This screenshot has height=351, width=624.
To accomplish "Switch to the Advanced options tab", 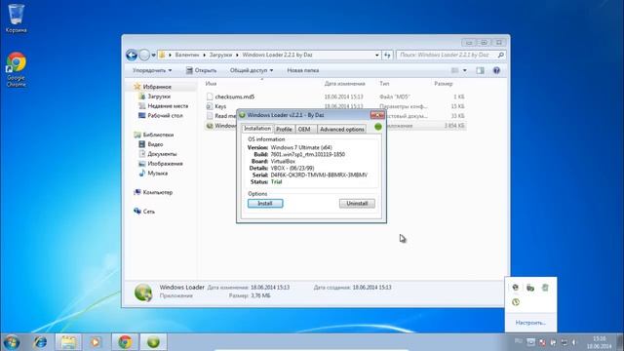I will (x=342, y=130).
